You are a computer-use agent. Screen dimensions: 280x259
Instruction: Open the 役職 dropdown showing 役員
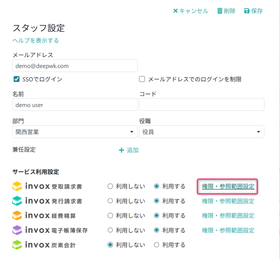[x=202, y=132]
